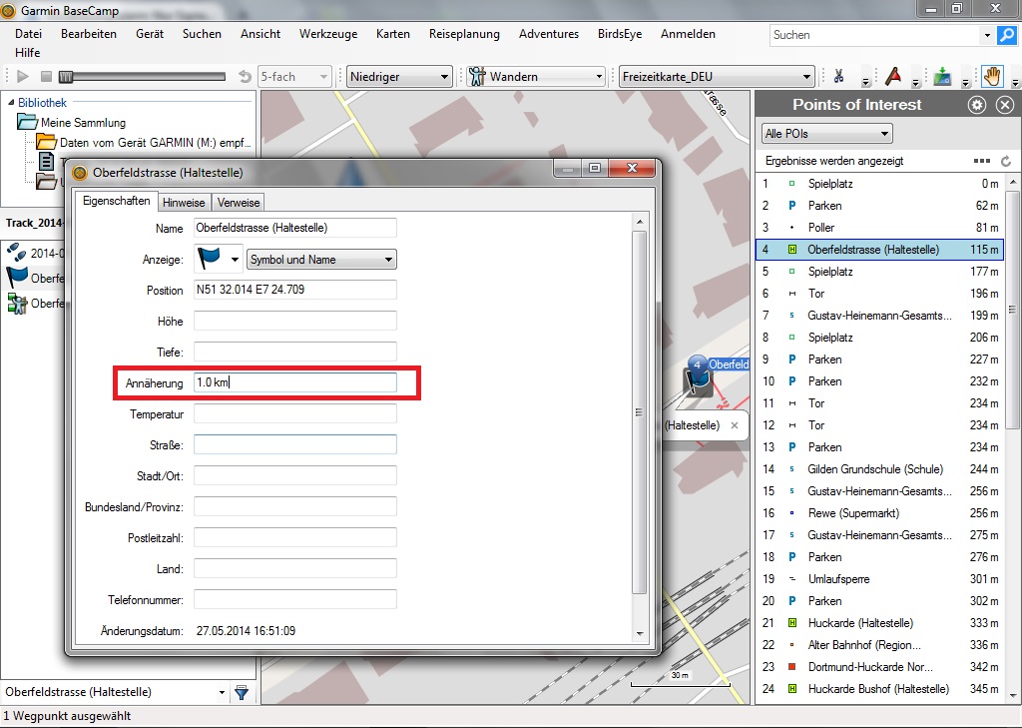The width and height of the screenshot is (1022, 728).
Task: Select Dortmund-Huckarde Nor... result
Action: (x=880, y=667)
